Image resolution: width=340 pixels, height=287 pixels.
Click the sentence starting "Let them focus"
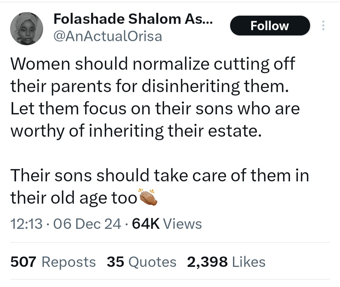[x=155, y=109]
